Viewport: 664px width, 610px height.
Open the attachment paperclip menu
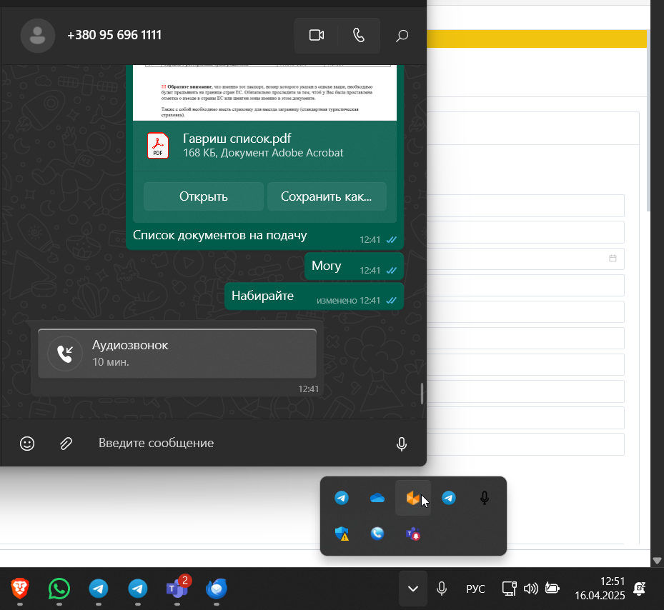click(x=66, y=443)
